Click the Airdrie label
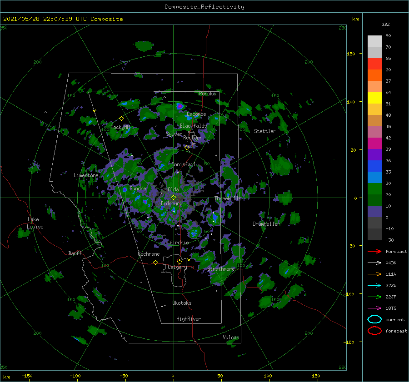409x382 pixels. tap(179, 243)
